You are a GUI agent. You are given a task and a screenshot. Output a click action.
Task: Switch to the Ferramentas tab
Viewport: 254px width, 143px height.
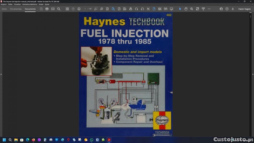(16, 9)
